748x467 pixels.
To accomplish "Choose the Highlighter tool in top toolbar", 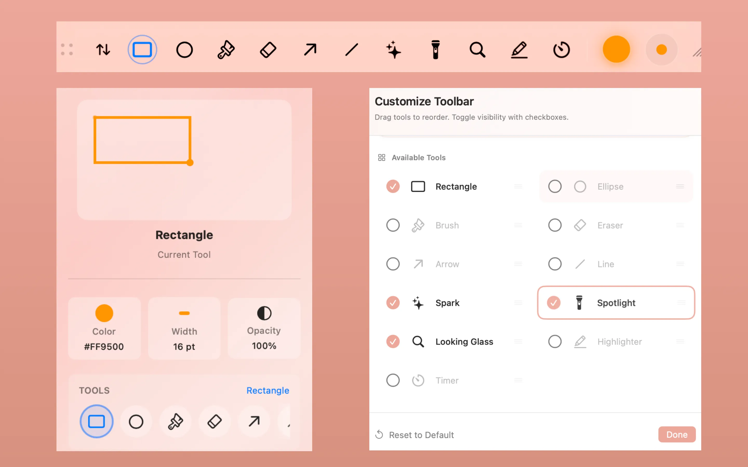I will click(519, 49).
